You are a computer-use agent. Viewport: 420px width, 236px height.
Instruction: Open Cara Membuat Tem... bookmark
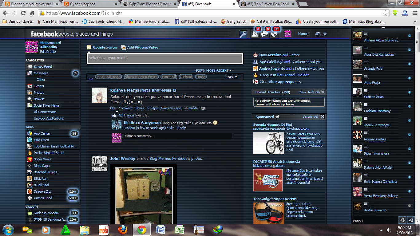(x=57, y=22)
